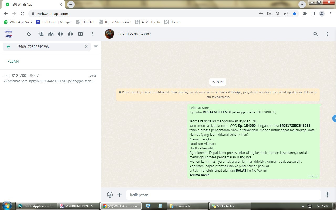Click attach plus icon beside message box
The height and width of the screenshot is (210, 336).
click(119, 195)
